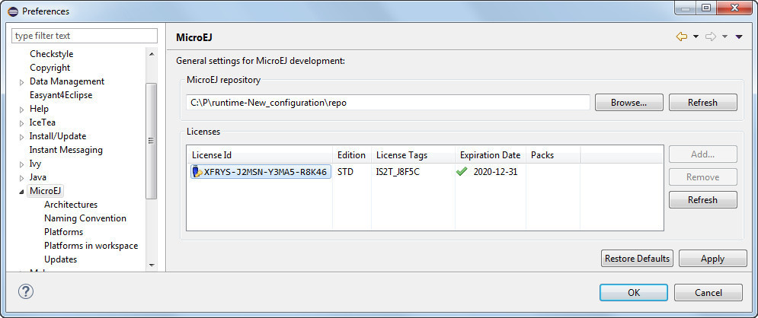Sort by the Edition column header

[351, 155]
